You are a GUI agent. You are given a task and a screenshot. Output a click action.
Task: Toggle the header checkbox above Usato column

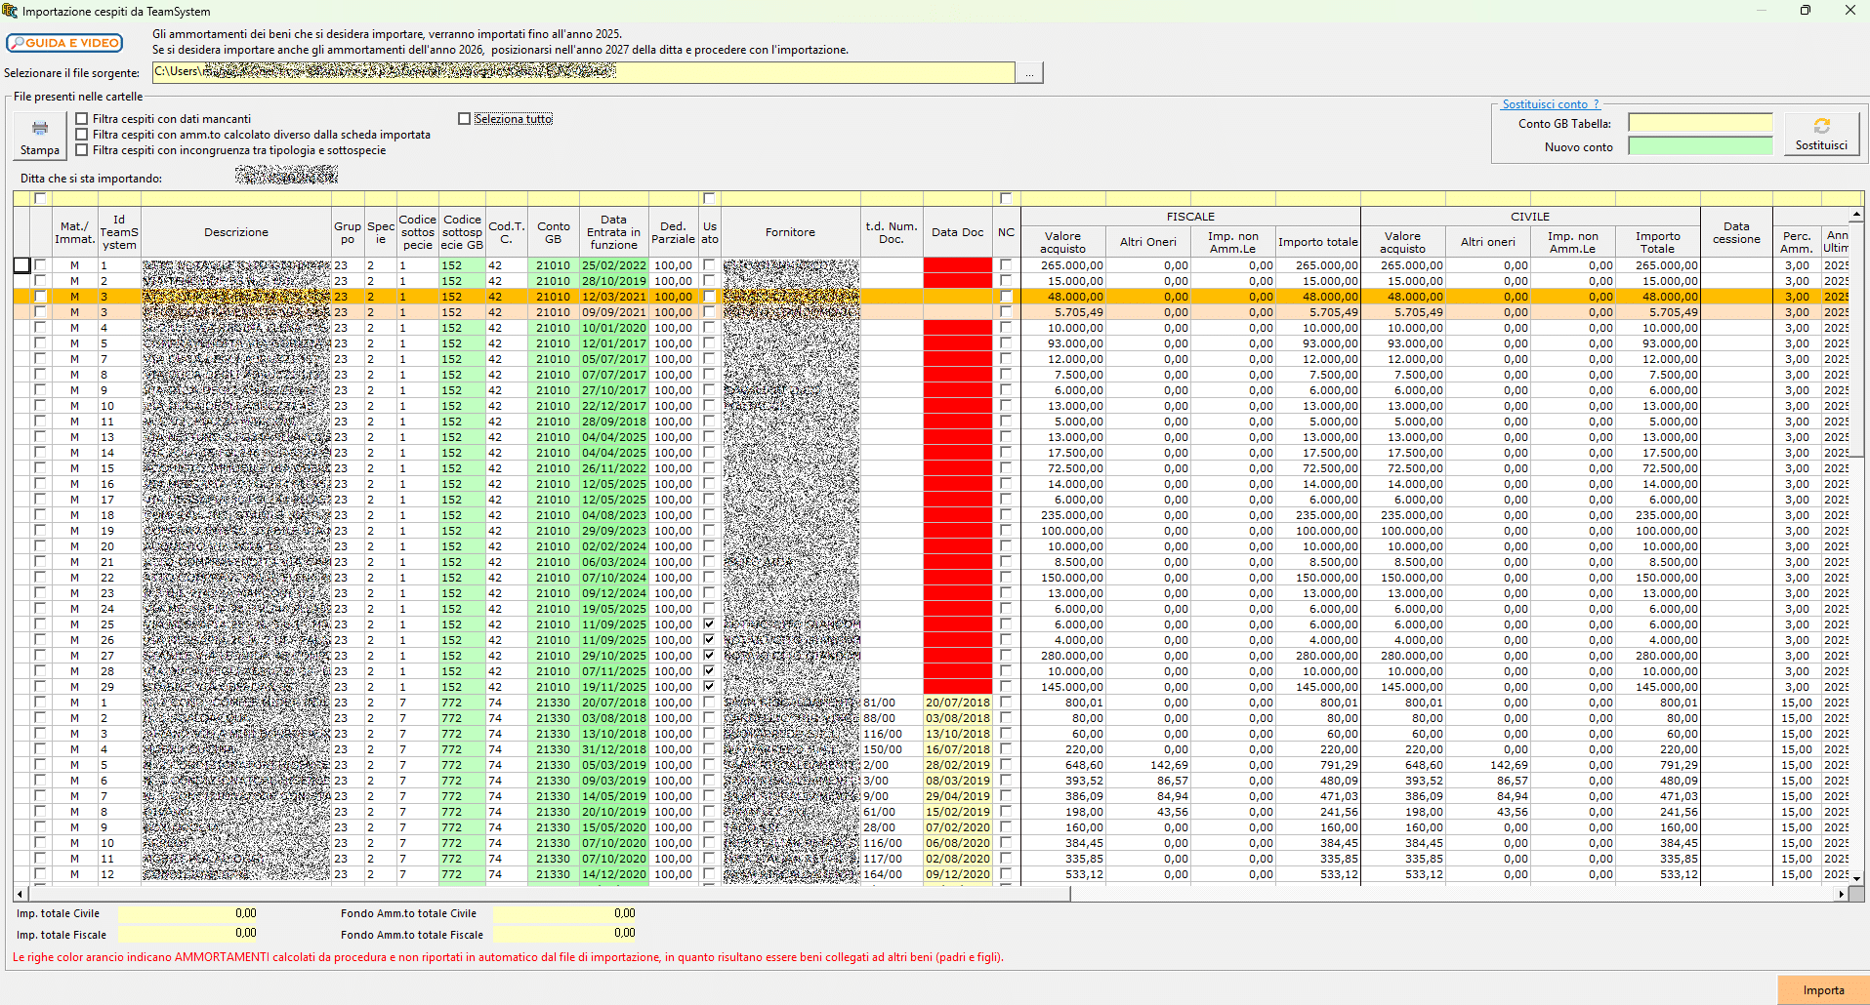click(710, 198)
